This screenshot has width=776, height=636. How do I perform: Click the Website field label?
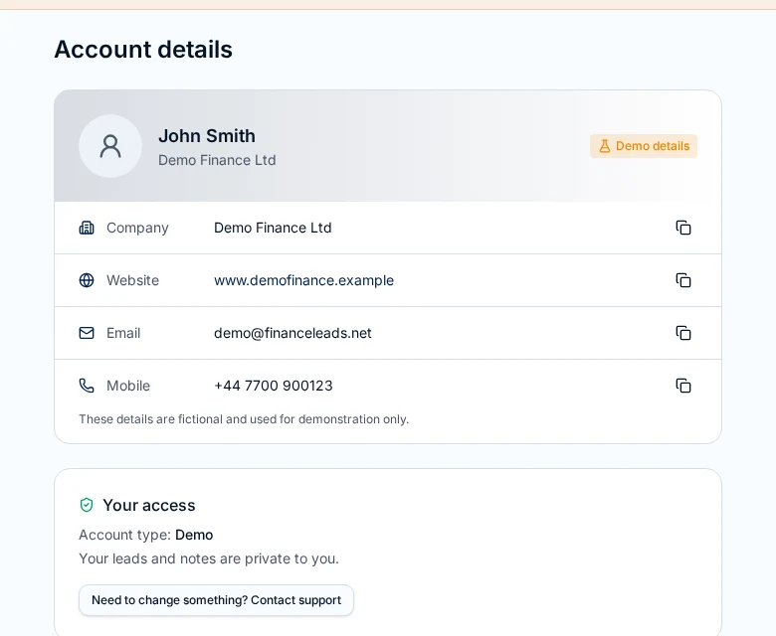132,280
